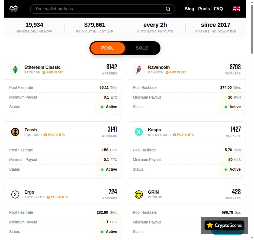Viewport: 254px width, 240px height.
Task: Open the Kaspa pool
Action: click(187, 150)
